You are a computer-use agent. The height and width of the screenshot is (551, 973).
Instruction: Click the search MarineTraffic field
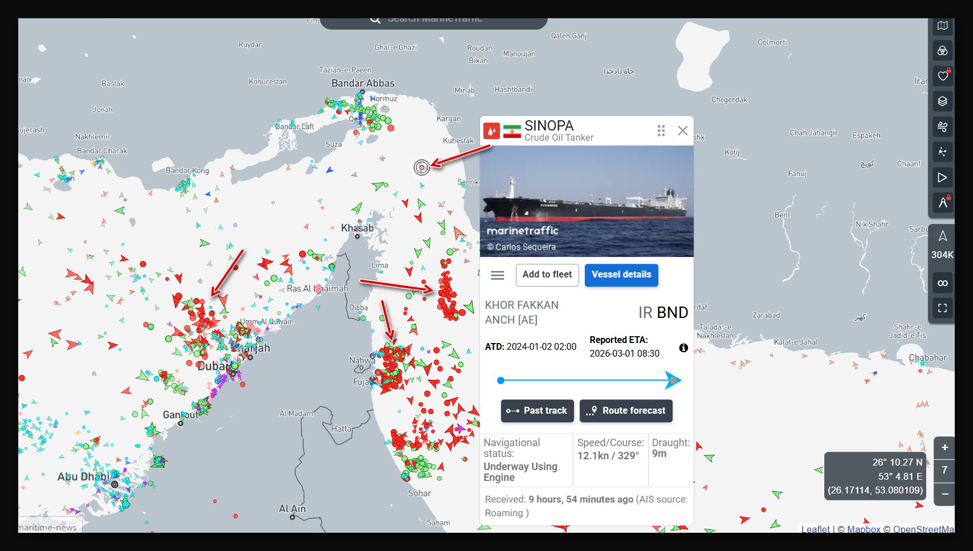click(x=434, y=21)
